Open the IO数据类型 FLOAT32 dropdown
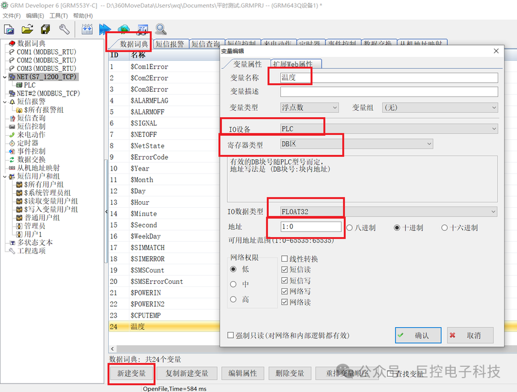The image size is (517, 392). tap(388, 212)
